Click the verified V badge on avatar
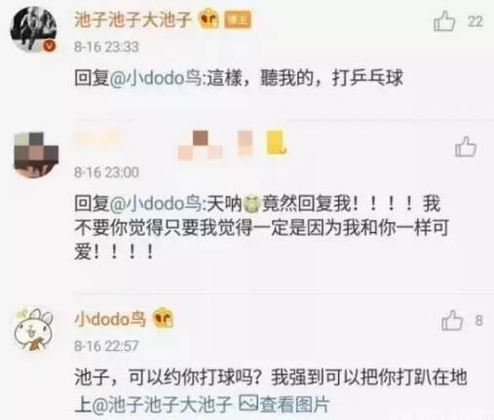Screen dimensions: 494x420 click(50, 46)
